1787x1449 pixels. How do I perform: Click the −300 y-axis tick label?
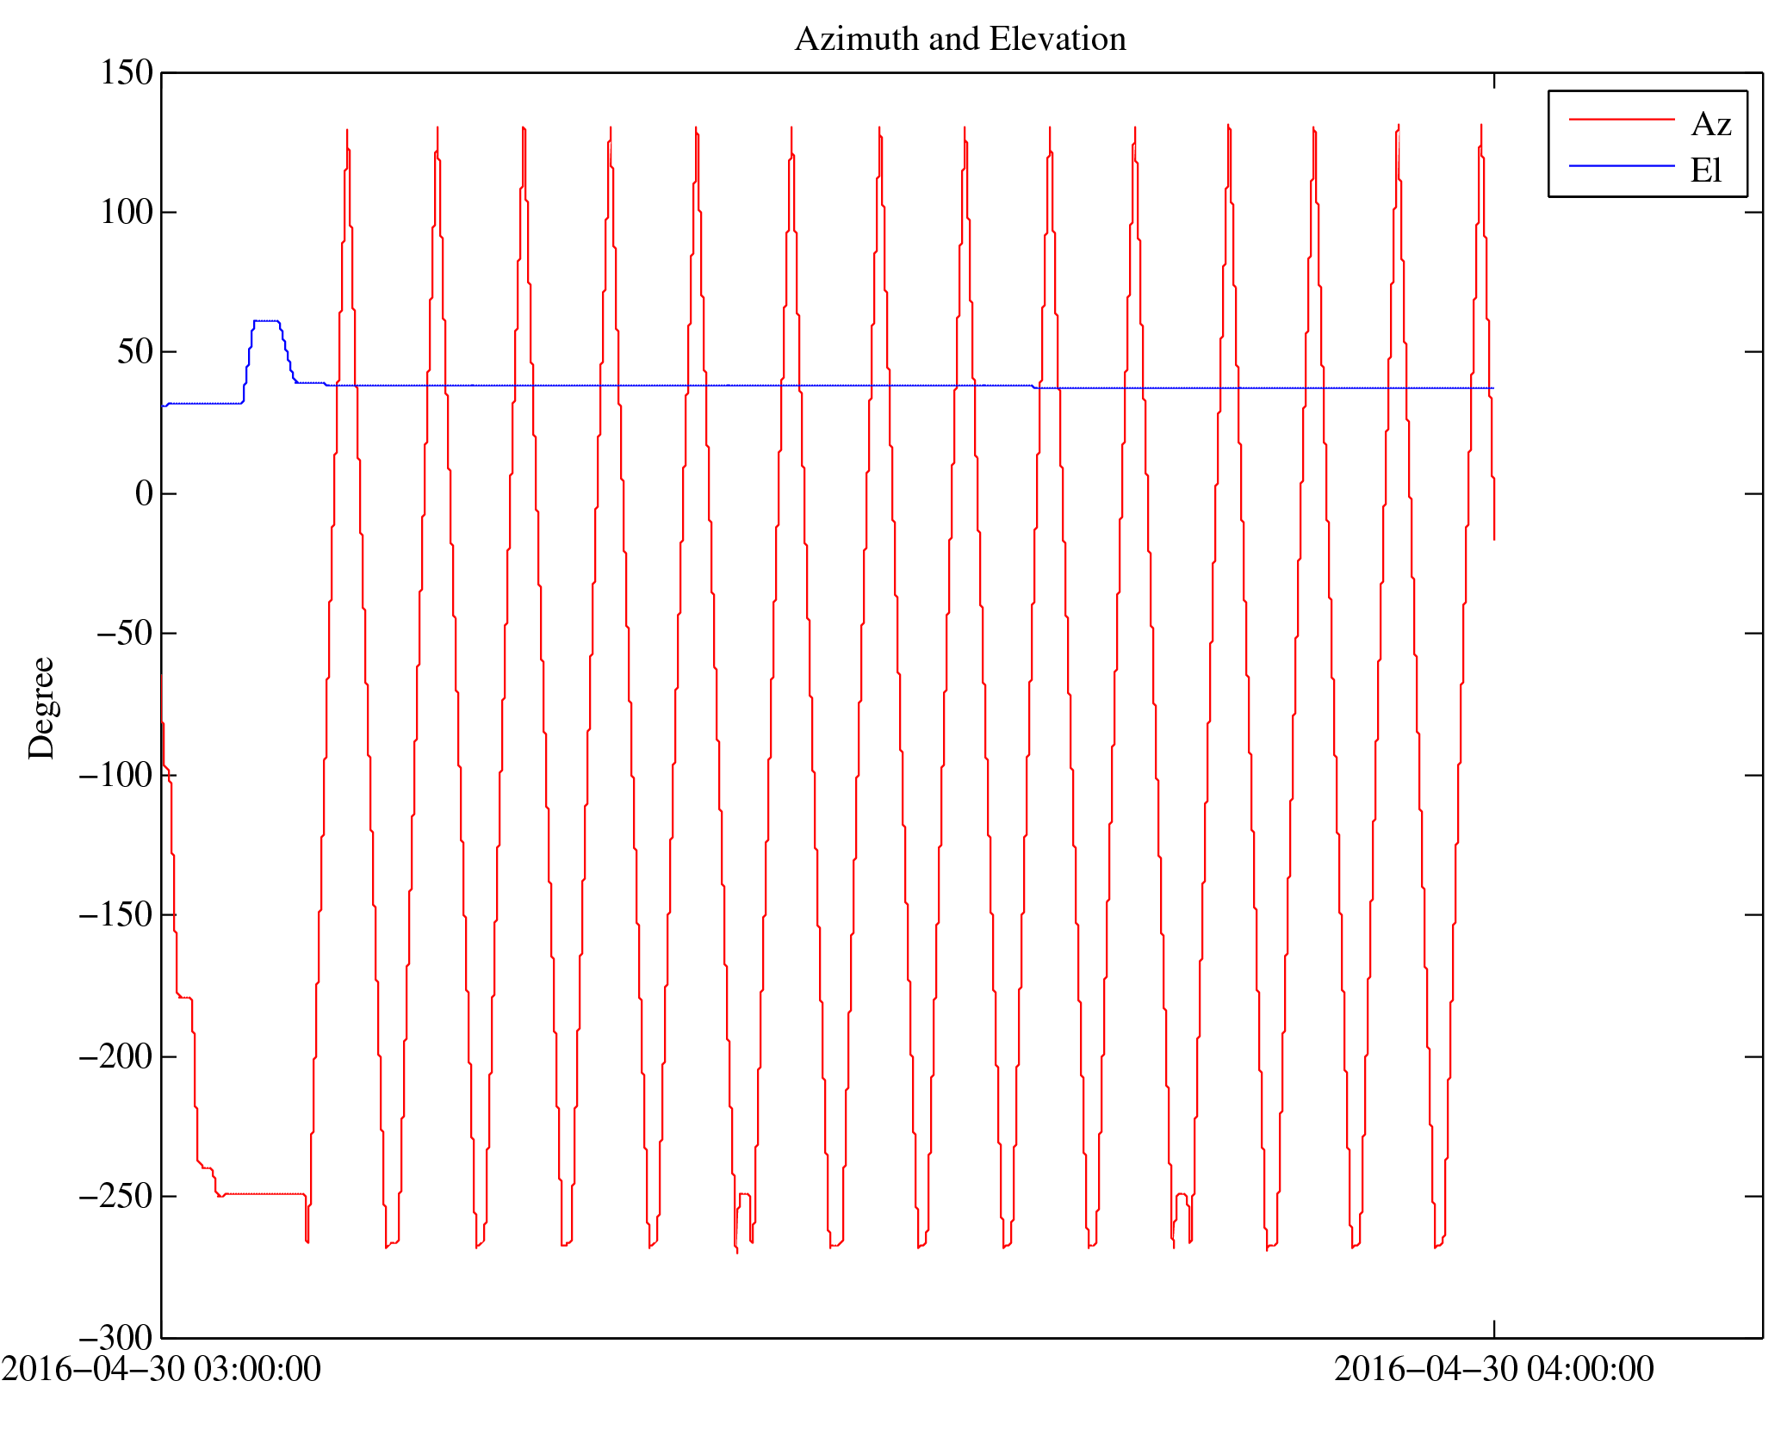coord(115,1338)
